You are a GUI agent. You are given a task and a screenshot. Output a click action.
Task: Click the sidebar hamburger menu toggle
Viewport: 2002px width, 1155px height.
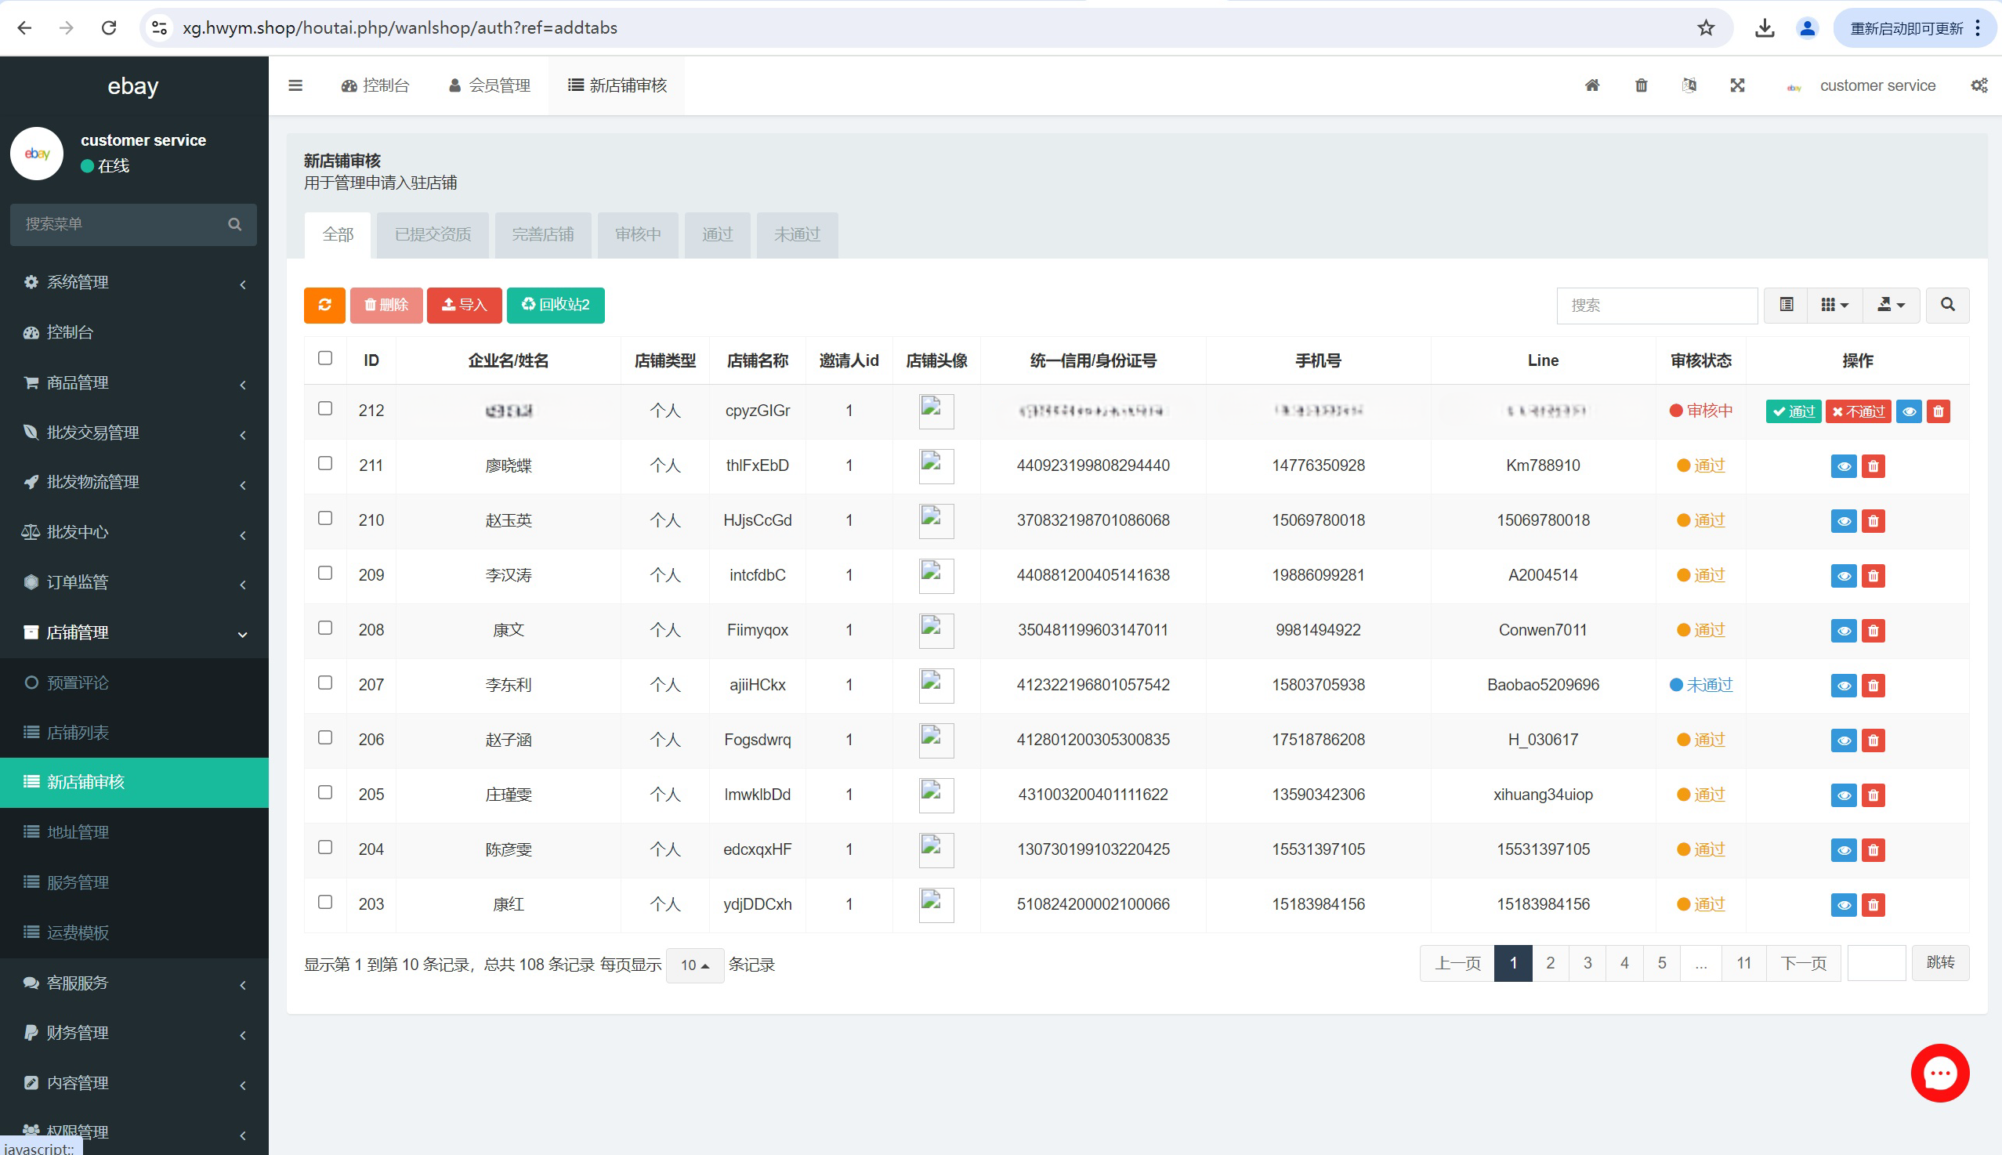[x=295, y=85]
